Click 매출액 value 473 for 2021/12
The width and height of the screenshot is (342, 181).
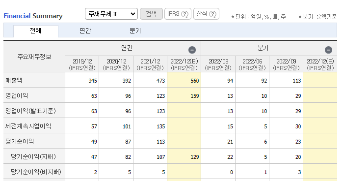[x=161, y=81]
